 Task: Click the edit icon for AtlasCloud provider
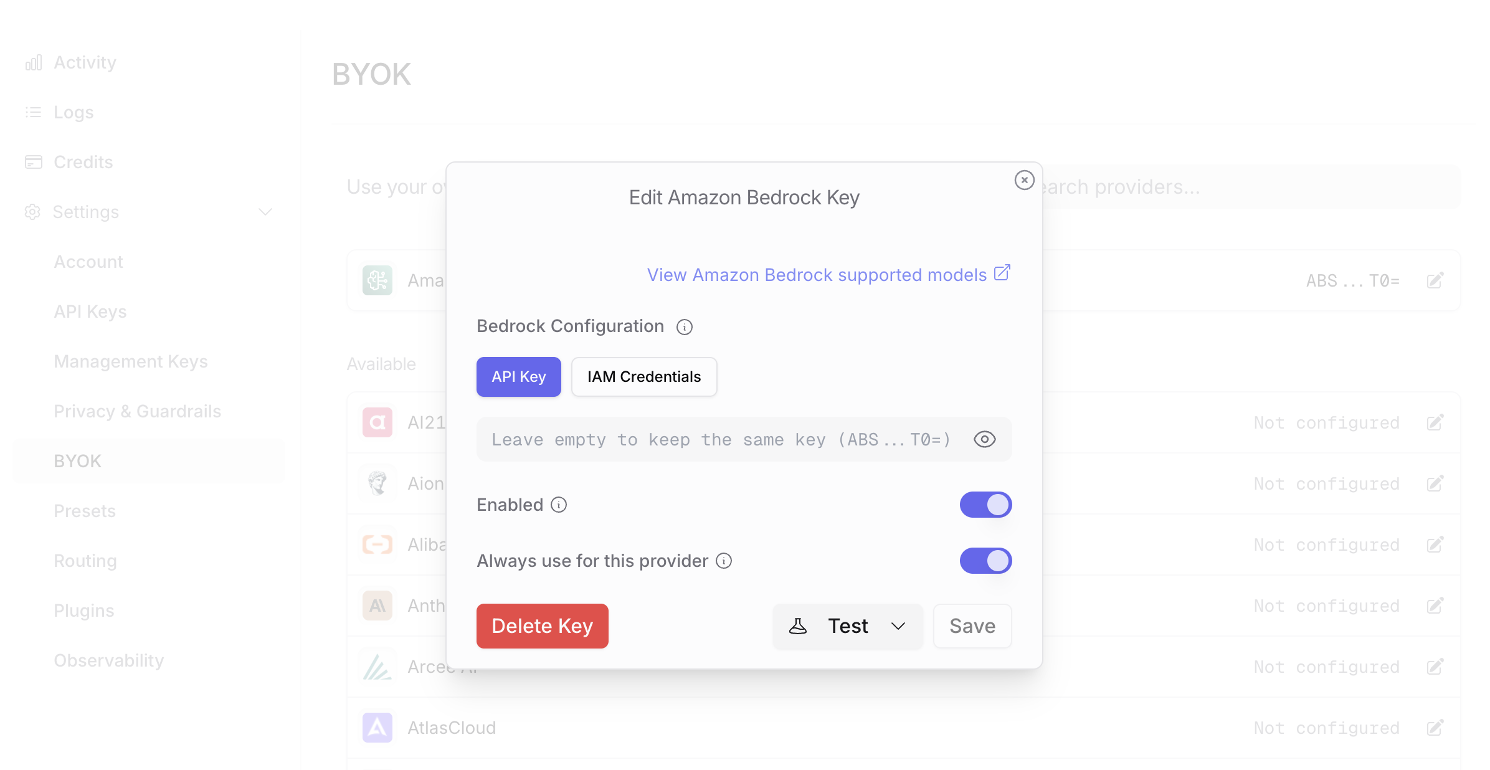pos(1435,728)
